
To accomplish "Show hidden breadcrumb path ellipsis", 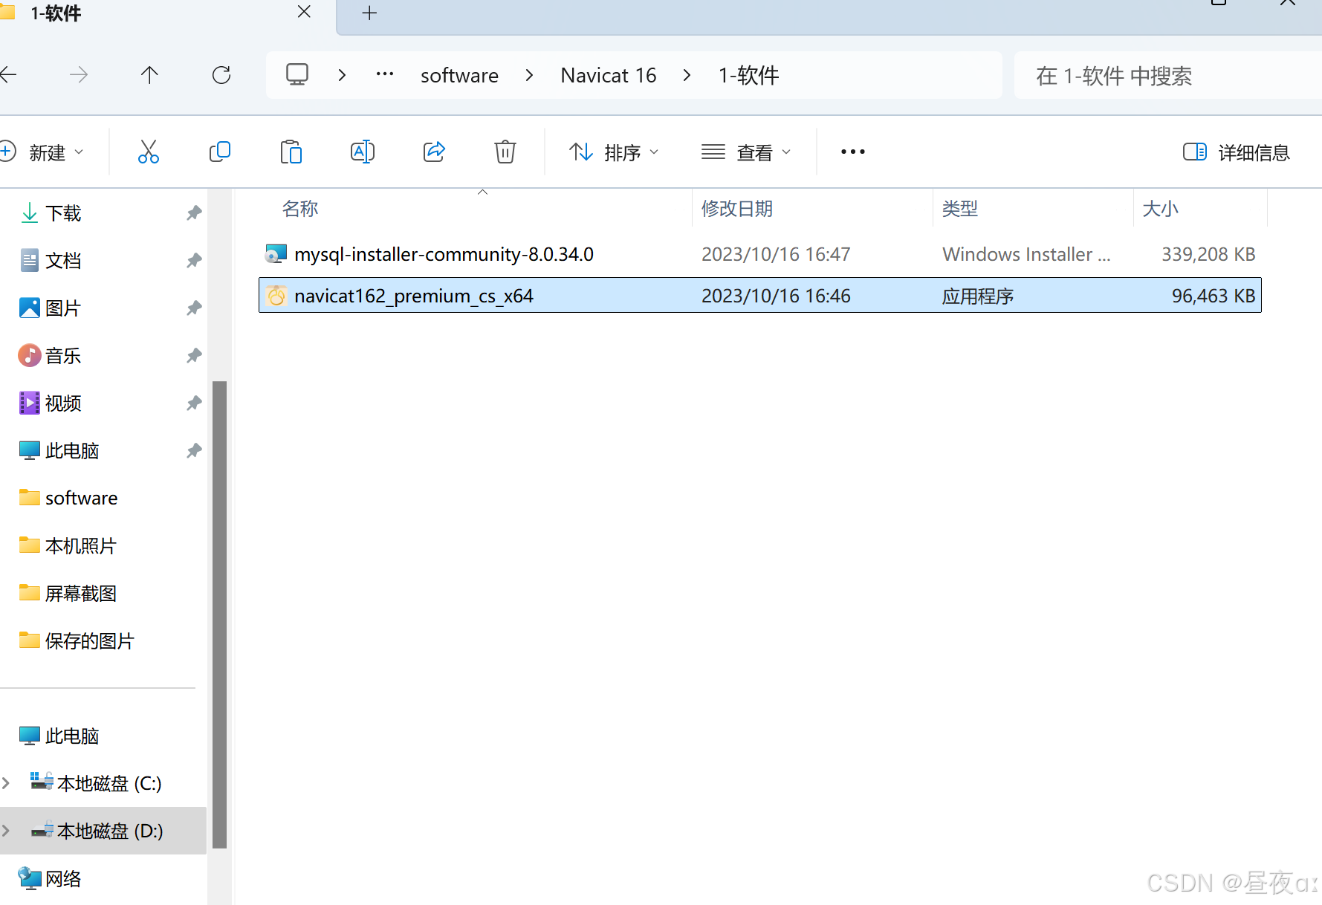I will point(385,74).
